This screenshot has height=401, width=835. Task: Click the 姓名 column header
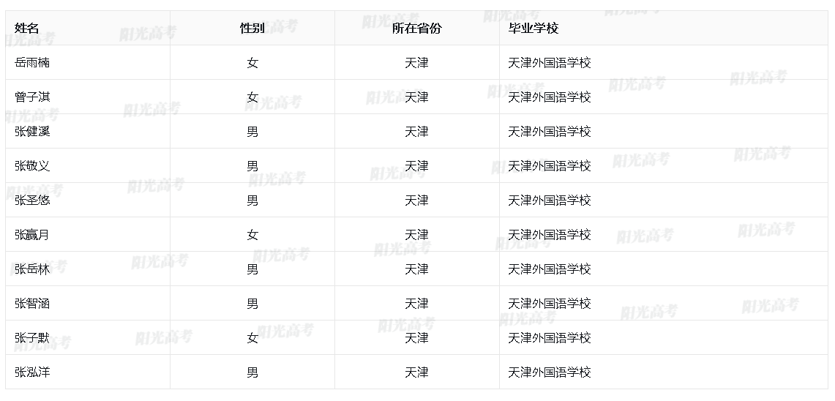click(x=27, y=29)
